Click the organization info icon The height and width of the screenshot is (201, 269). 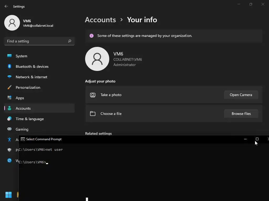pos(91,36)
